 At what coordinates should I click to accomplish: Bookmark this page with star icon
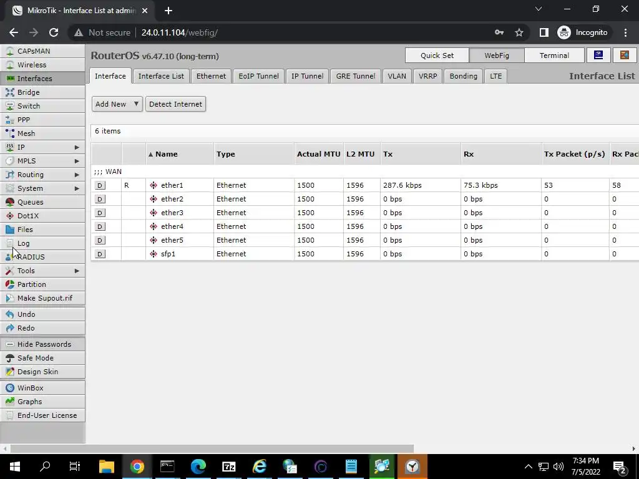point(519,32)
